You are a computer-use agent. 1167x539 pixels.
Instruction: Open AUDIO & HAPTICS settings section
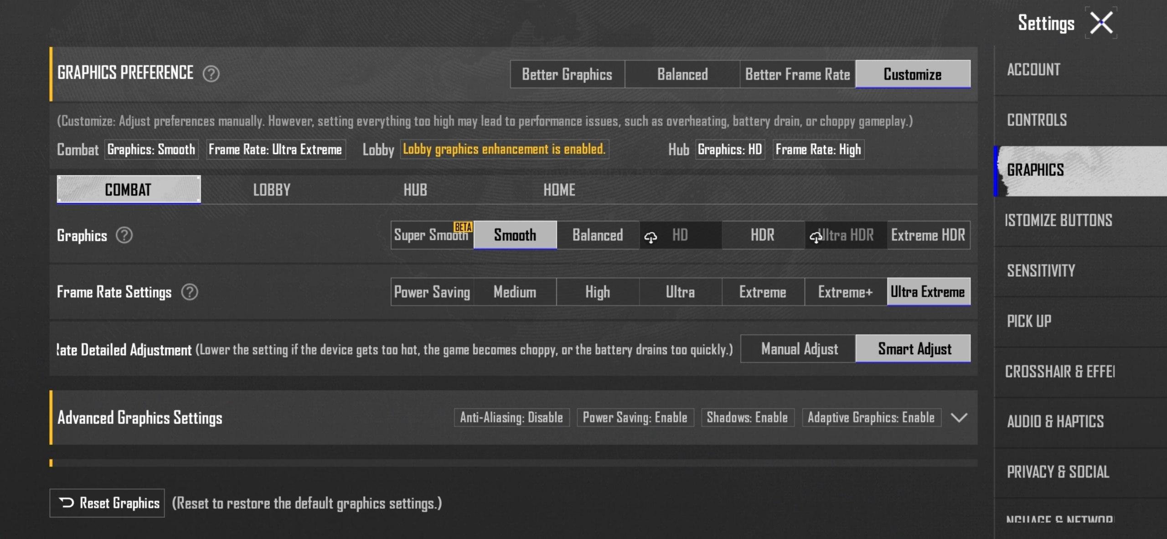(x=1055, y=421)
